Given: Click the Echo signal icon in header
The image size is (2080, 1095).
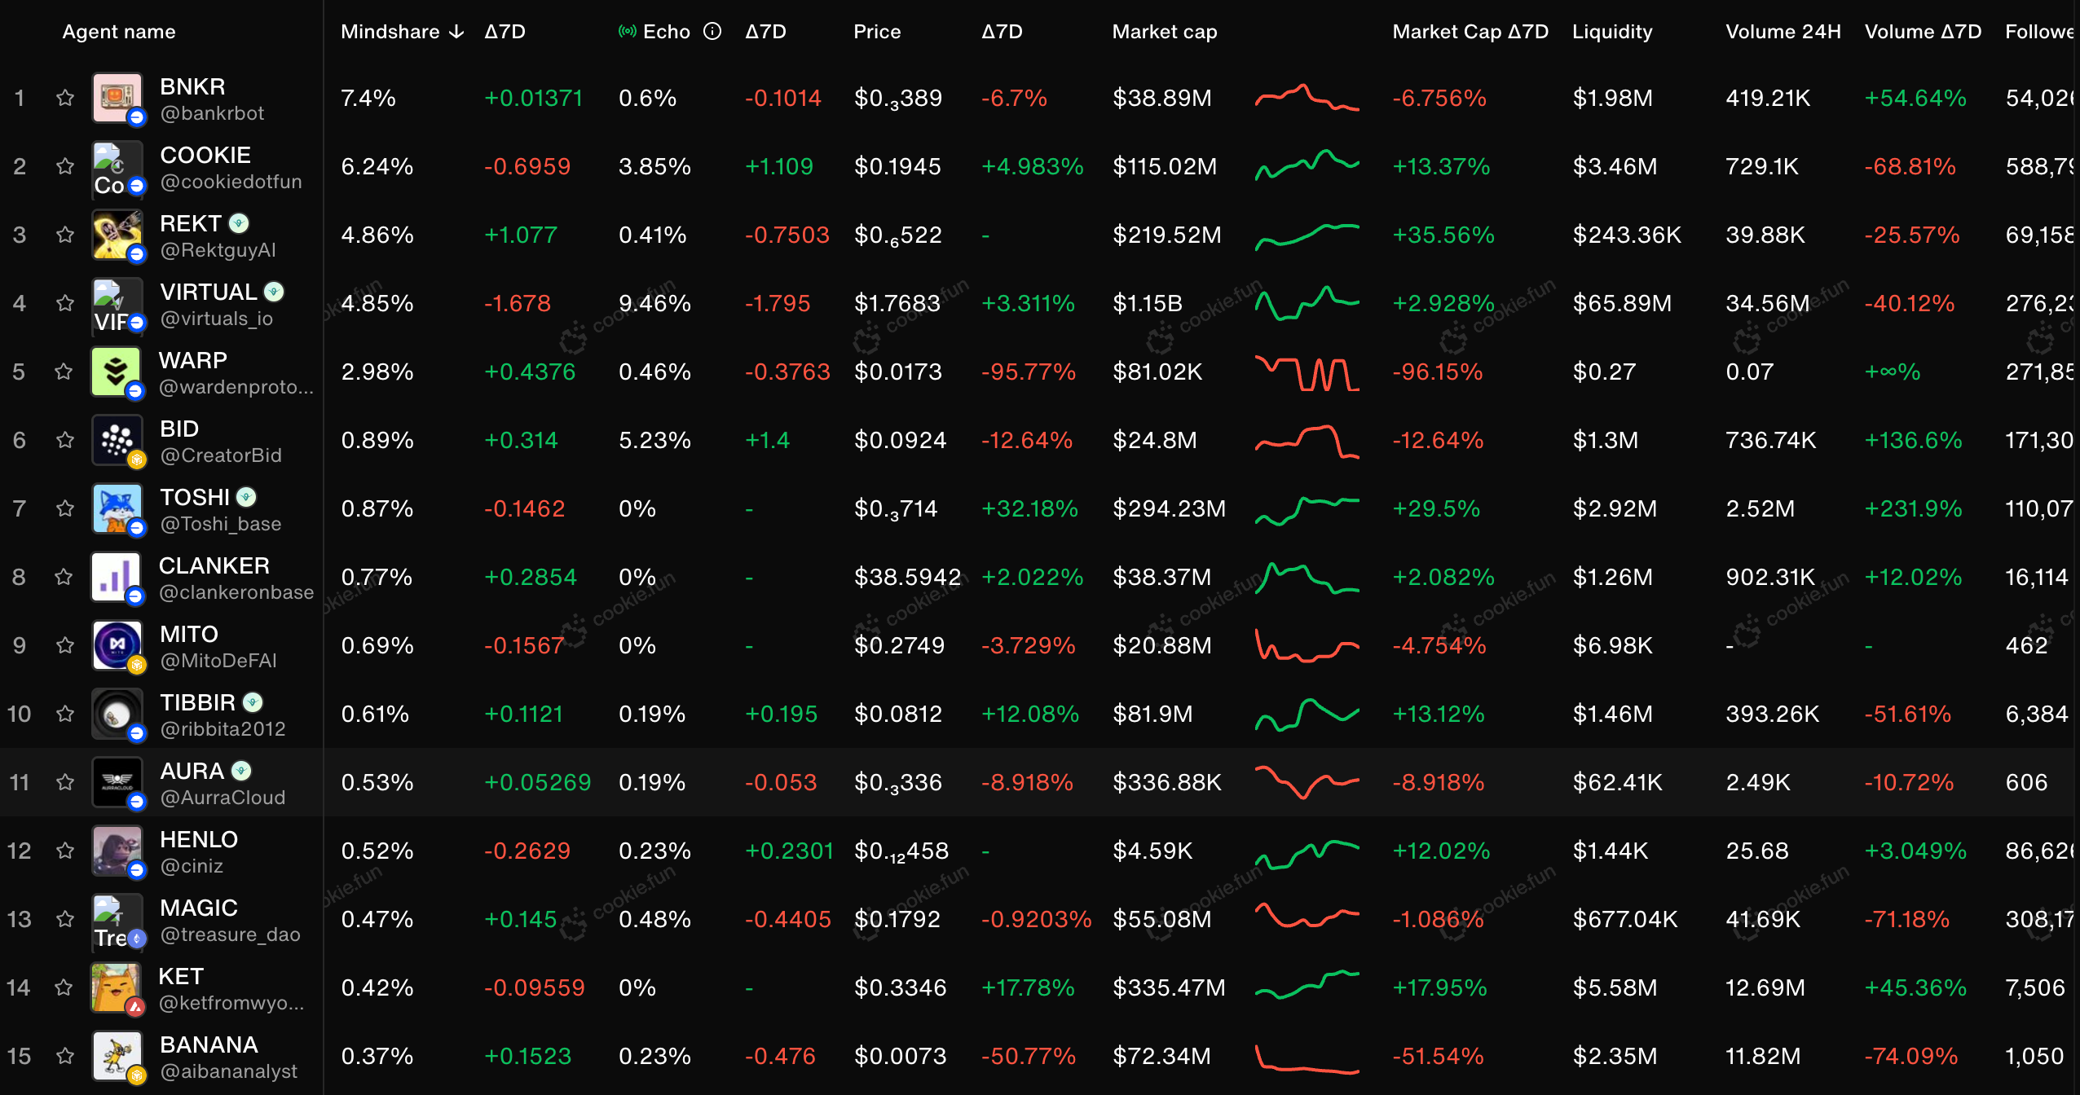Looking at the screenshot, I should [x=627, y=32].
